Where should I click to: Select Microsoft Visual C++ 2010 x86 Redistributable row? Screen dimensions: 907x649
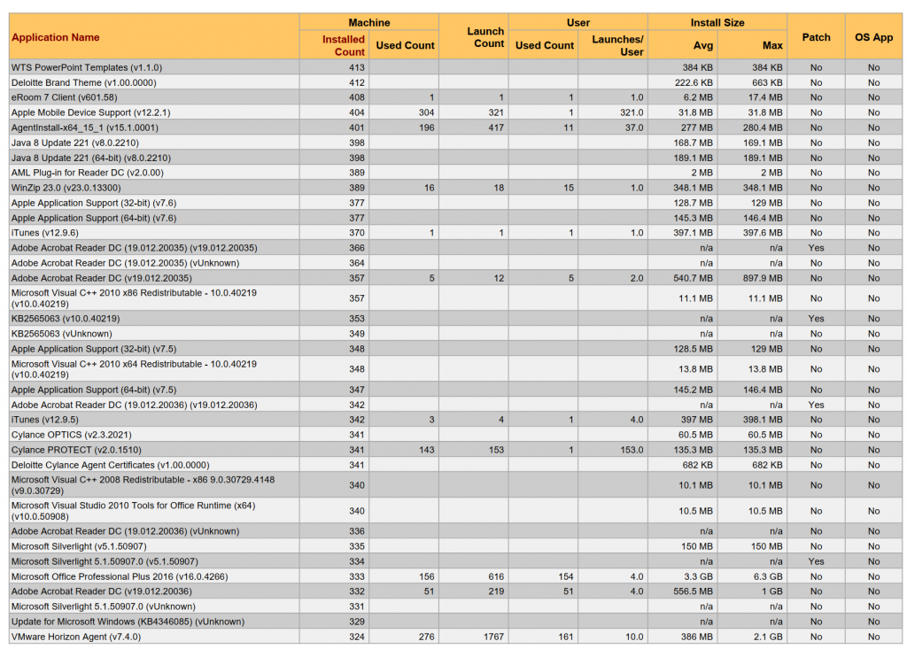point(455,297)
